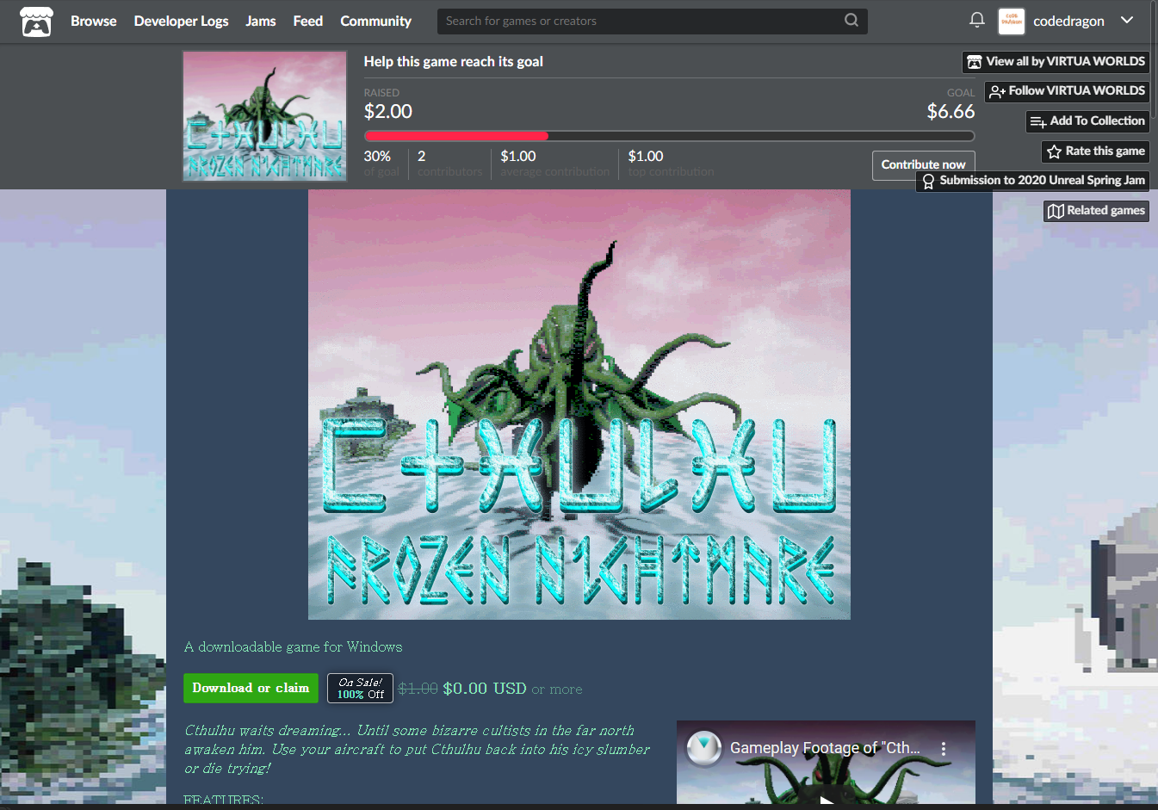Screen dimensions: 1158x810
Task: Open the Browse menu
Action: (x=93, y=21)
